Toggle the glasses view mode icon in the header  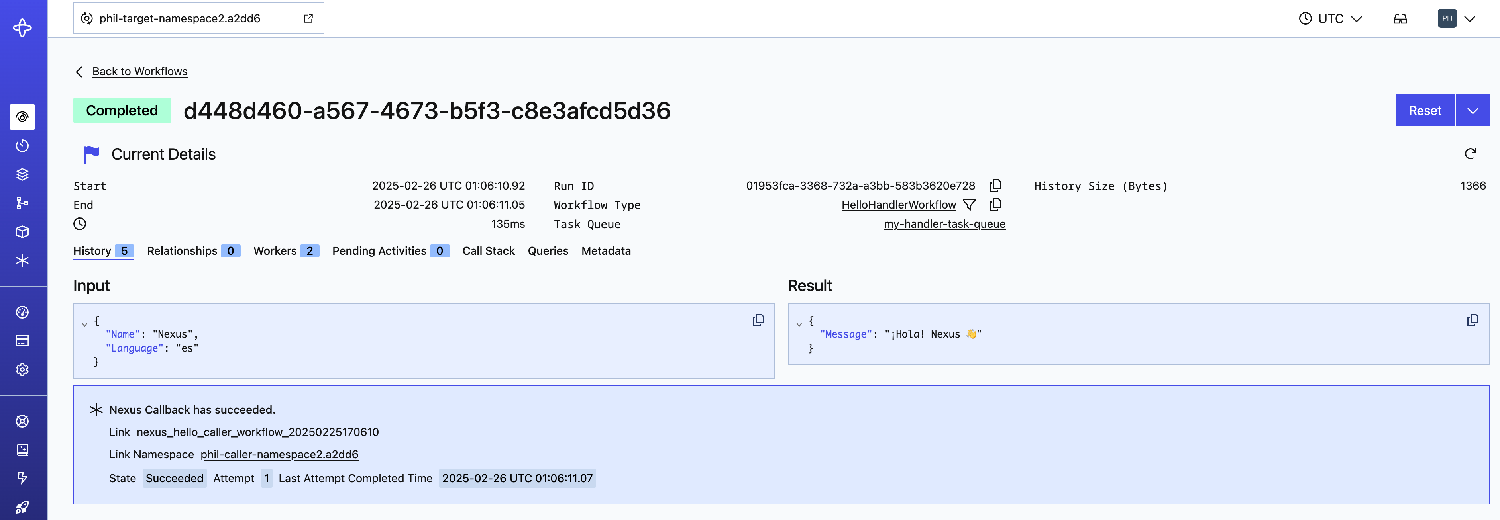click(x=1400, y=19)
